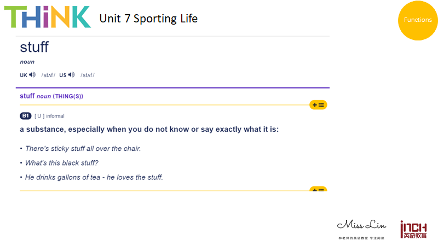
Task: Click the UK phonetic transcription
Action: pos(48,75)
